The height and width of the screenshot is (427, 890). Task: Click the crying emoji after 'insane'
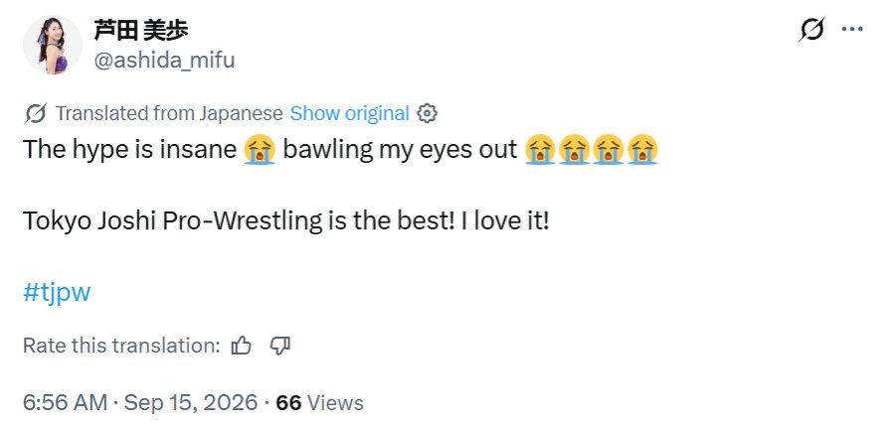coord(260,150)
